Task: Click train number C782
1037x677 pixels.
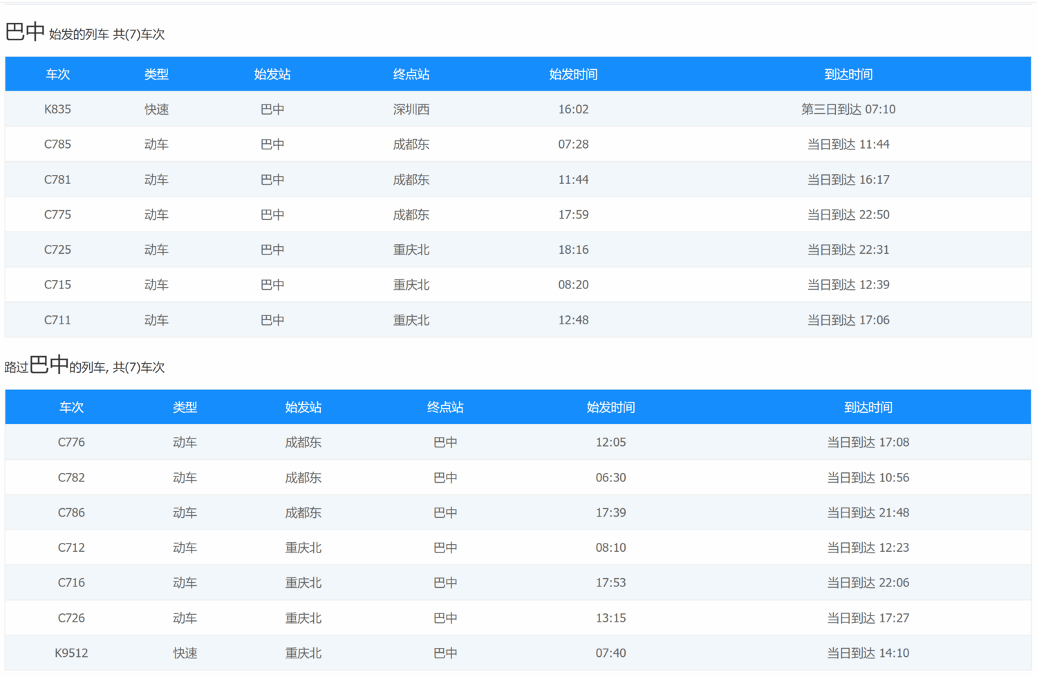Action: 71,478
